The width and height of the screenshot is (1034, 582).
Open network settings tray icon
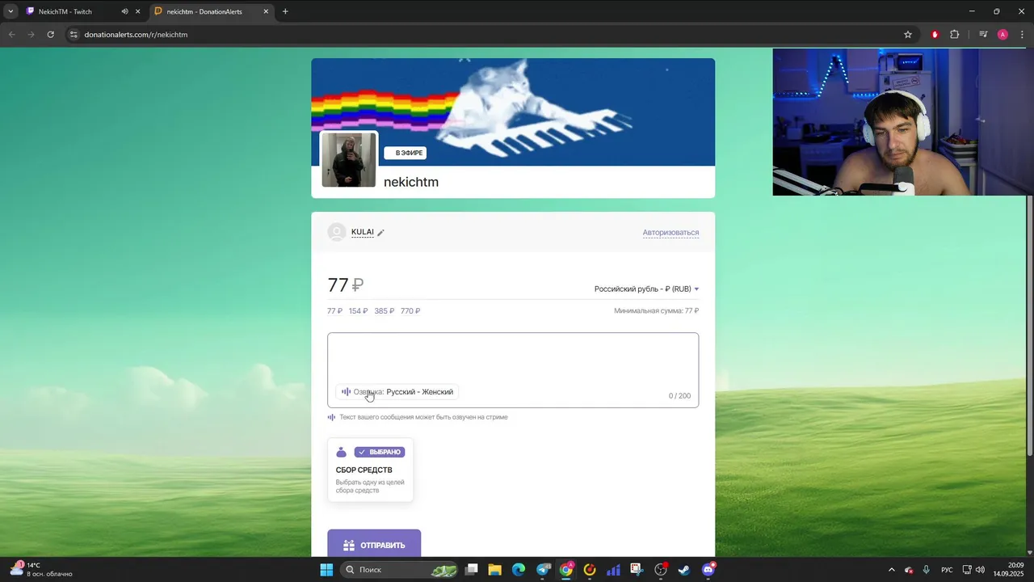[x=967, y=570]
